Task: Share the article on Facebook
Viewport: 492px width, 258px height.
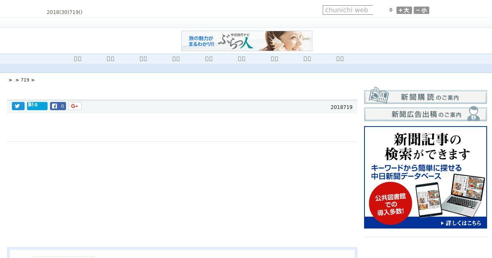Action: [x=58, y=106]
